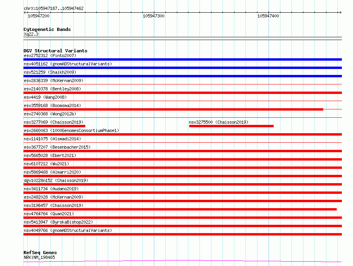The height and width of the screenshot is (266, 353).
Task: Click the red bar under nsv6107212
Action: coord(182,168)
